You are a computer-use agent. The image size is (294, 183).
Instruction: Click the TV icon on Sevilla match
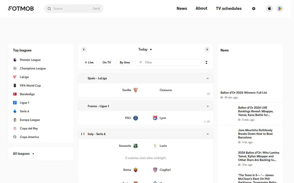(x=208, y=94)
